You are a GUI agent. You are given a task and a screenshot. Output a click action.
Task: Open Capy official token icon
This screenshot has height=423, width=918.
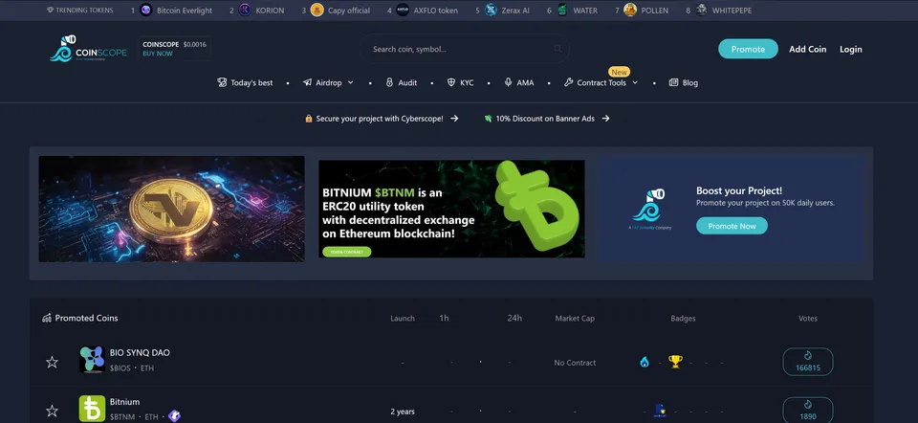[317, 10]
